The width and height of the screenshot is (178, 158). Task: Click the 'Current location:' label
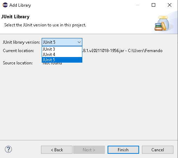pos(19,51)
